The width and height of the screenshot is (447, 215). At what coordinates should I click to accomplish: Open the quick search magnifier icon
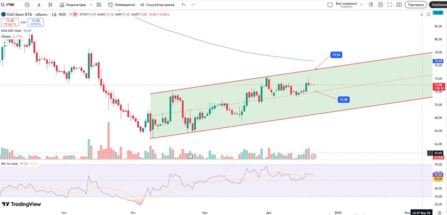pos(371,4)
